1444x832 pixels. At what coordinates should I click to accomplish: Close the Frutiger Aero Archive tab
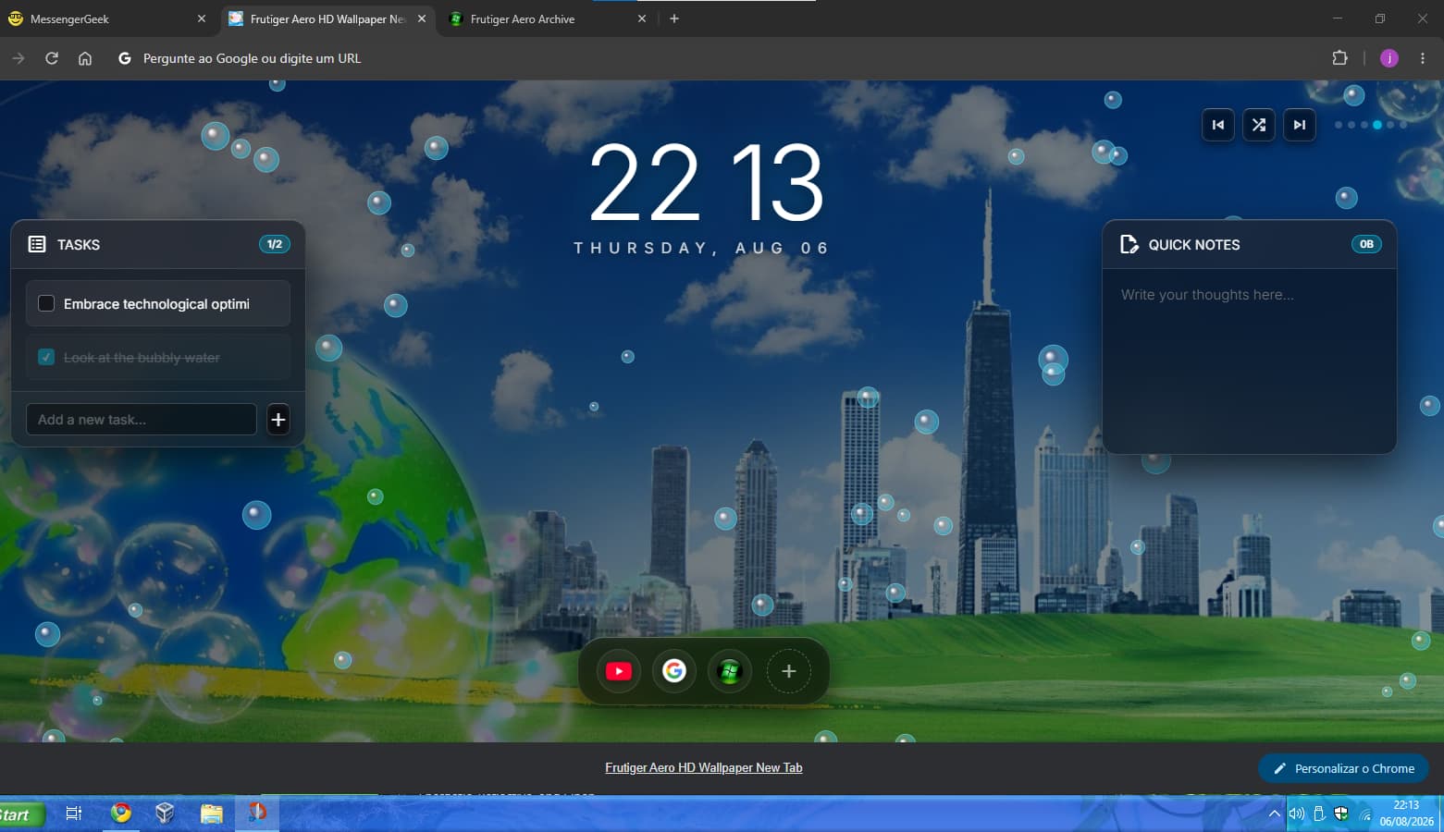tap(642, 18)
